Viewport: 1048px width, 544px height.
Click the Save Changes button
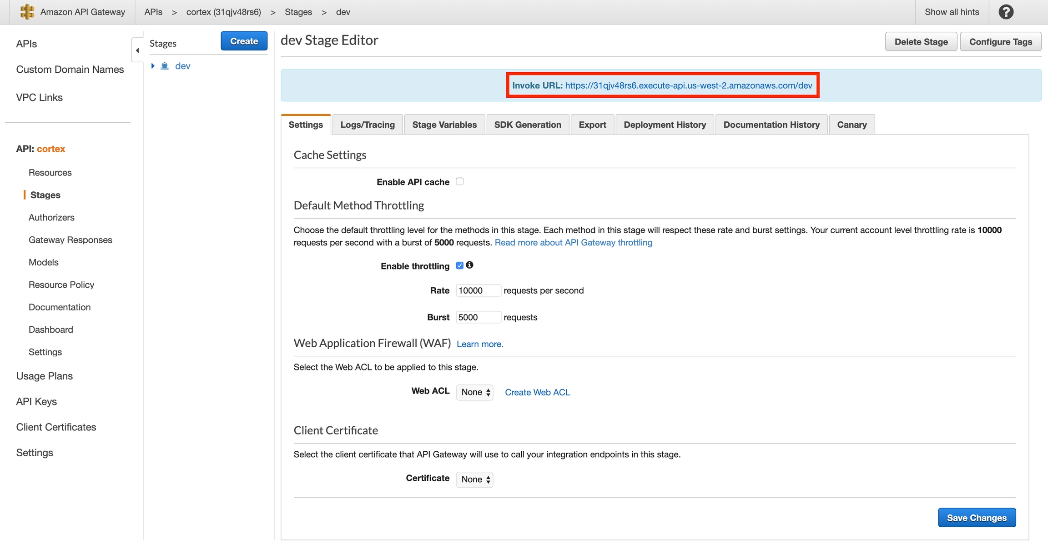(x=976, y=518)
